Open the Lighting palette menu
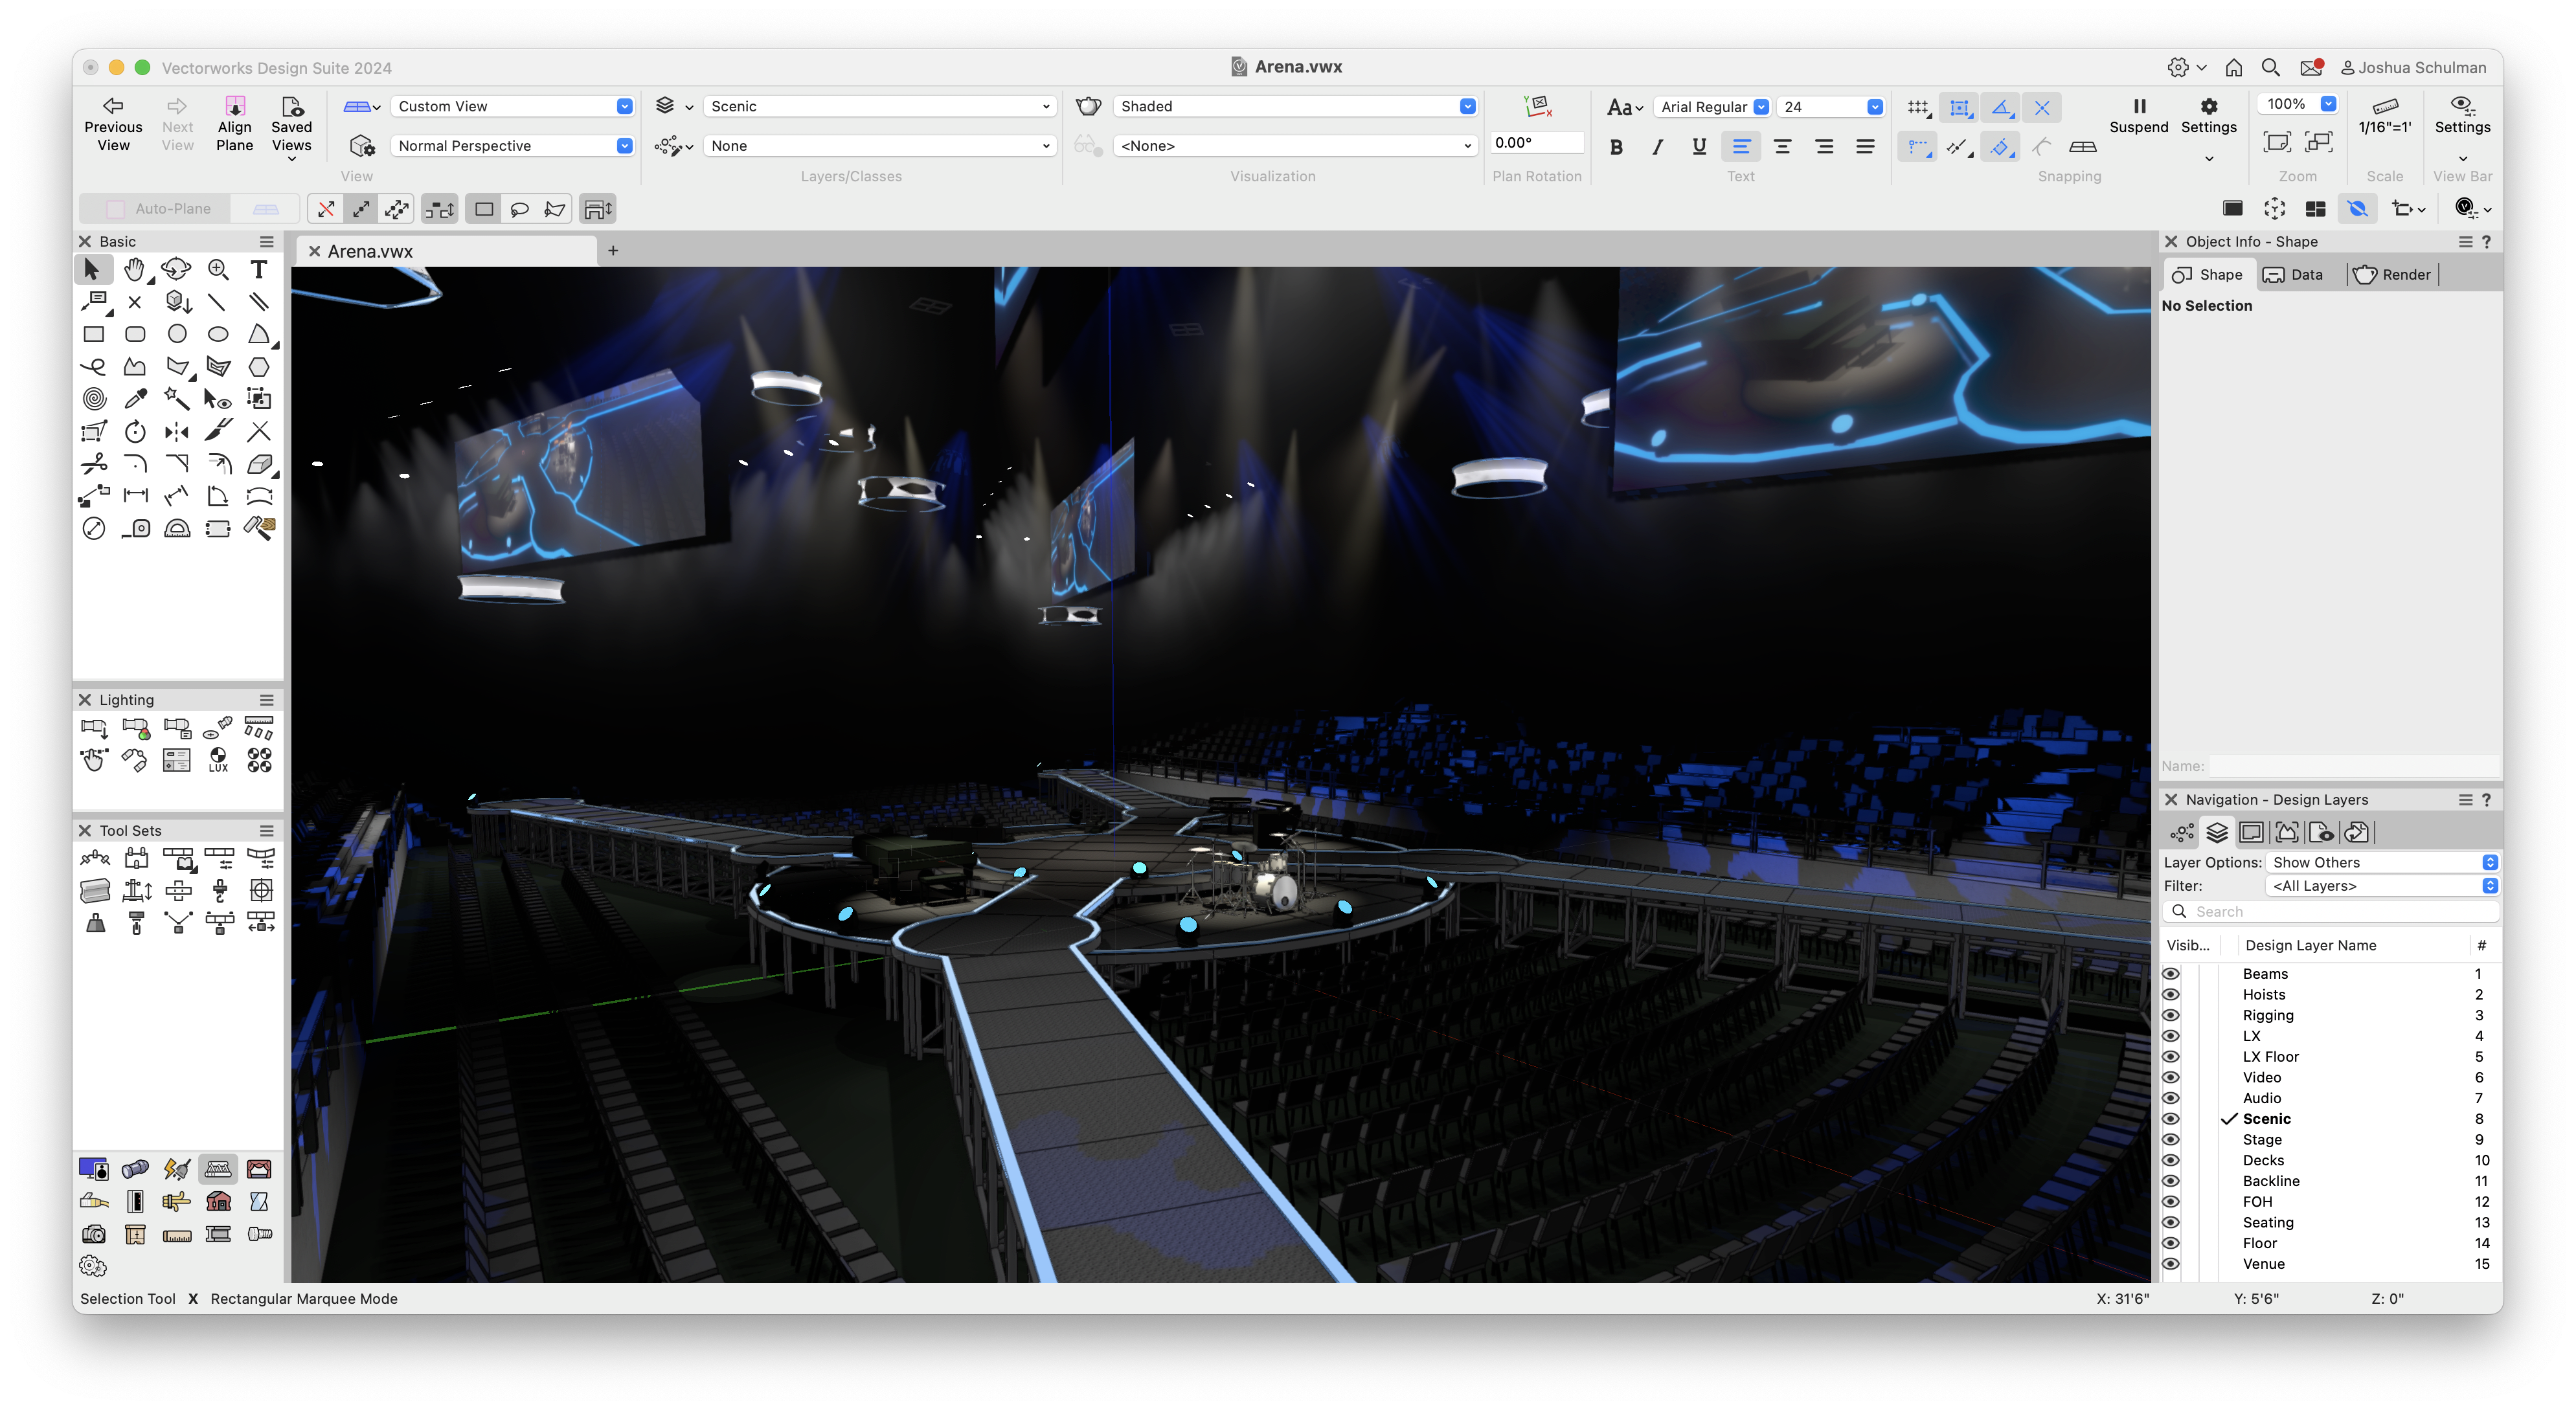Viewport: 2576px width, 1410px height. [x=267, y=700]
